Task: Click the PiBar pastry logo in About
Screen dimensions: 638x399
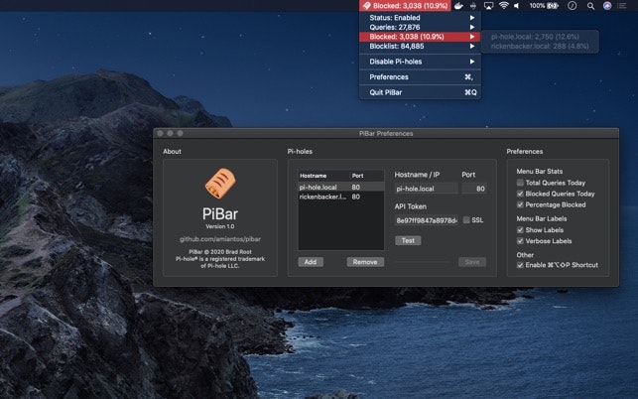Action: point(220,184)
